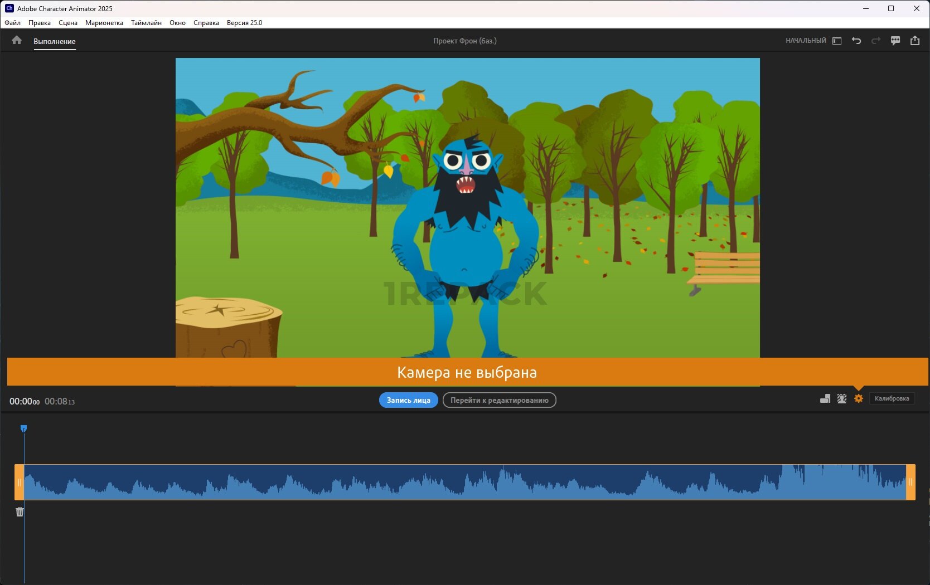930x585 pixels.
Task: Click the share/export icon
Action: (x=915, y=41)
